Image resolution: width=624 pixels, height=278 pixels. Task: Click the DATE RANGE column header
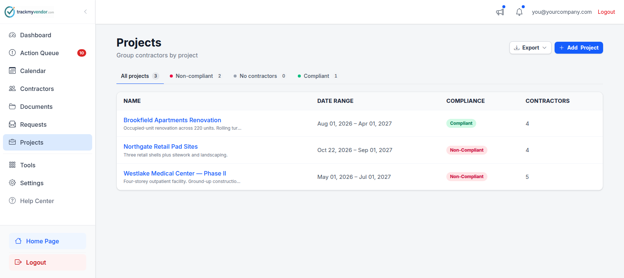click(336, 101)
